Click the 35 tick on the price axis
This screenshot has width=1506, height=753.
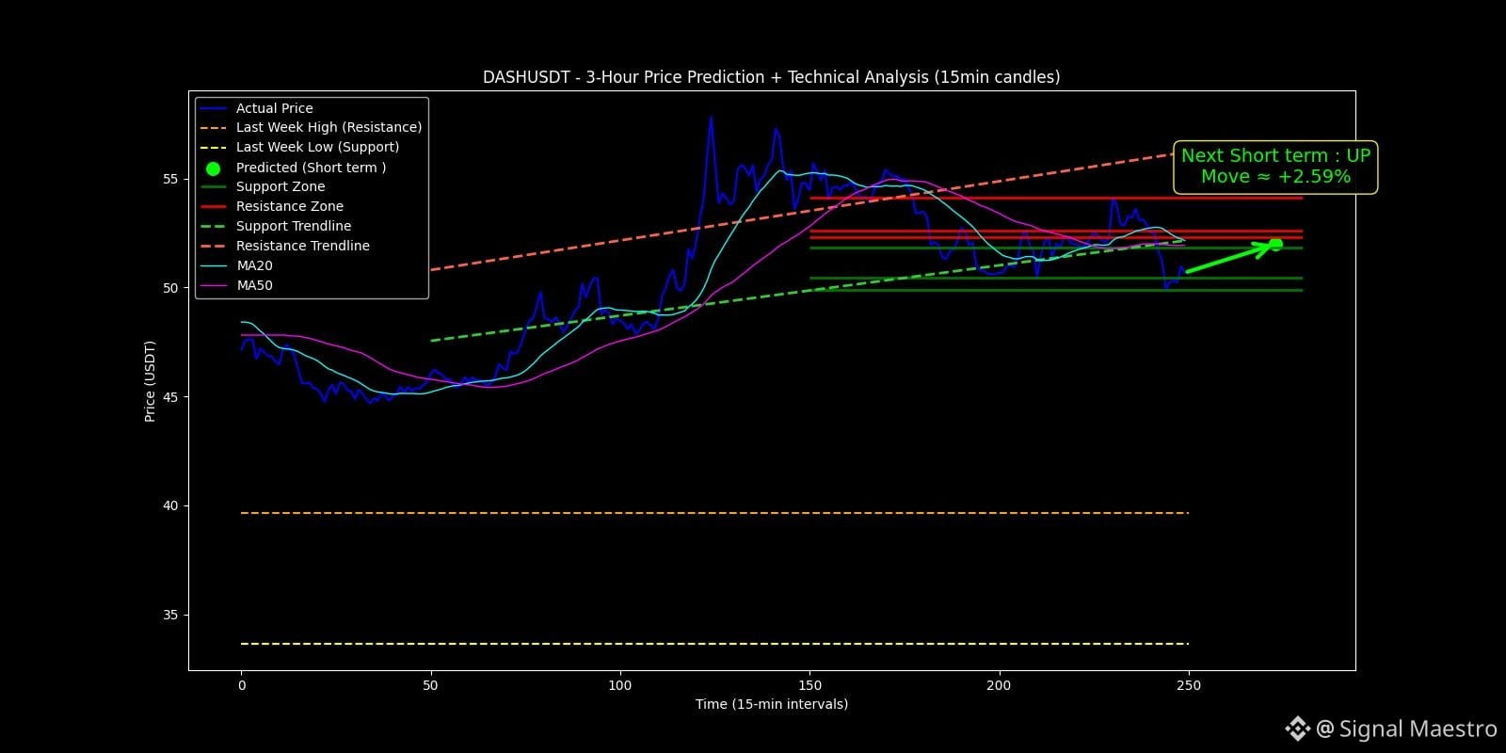170,615
